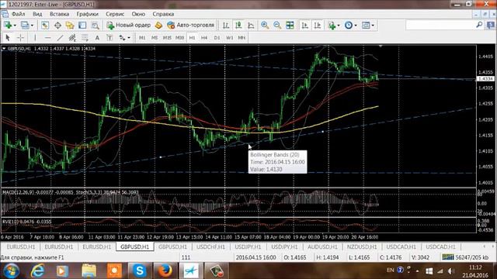Screen dimensions: 497x279
Task: Switch timeframe to D1
Action: pos(217,38)
